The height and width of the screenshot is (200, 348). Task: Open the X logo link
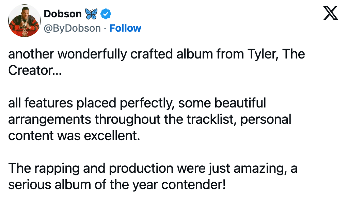pyautogui.click(x=331, y=13)
